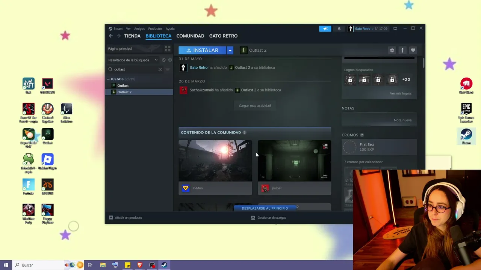This screenshot has width=481, height=270.
Task: Click the ready-to-play filter icon
Action: click(170, 60)
